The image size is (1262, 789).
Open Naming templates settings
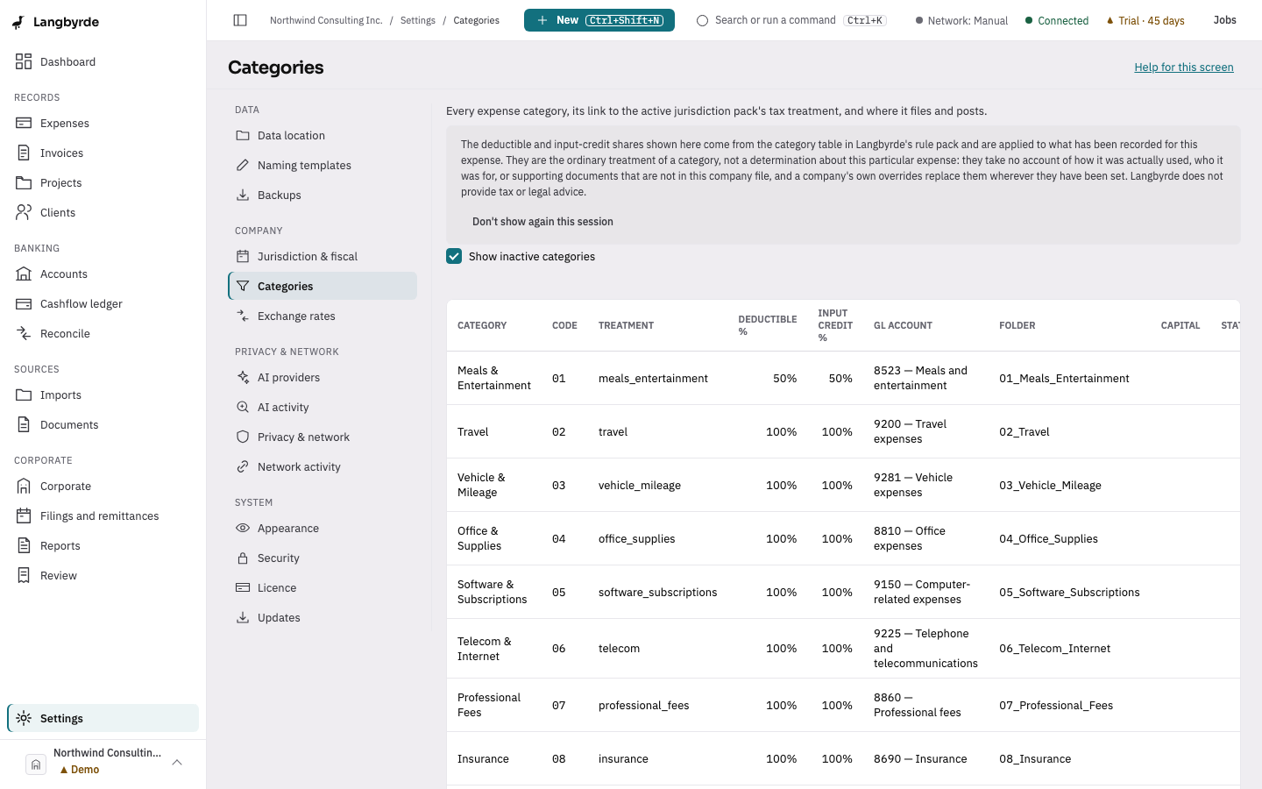click(x=323, y=165)
